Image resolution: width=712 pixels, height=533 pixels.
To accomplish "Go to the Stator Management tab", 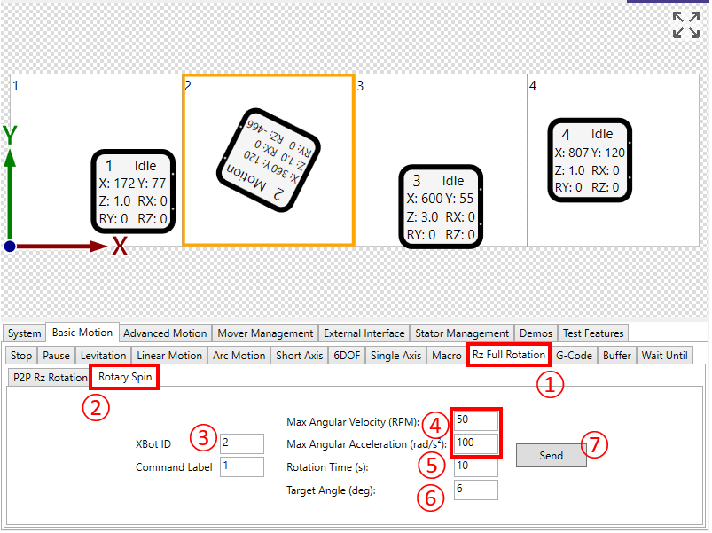I will point(464,333).
